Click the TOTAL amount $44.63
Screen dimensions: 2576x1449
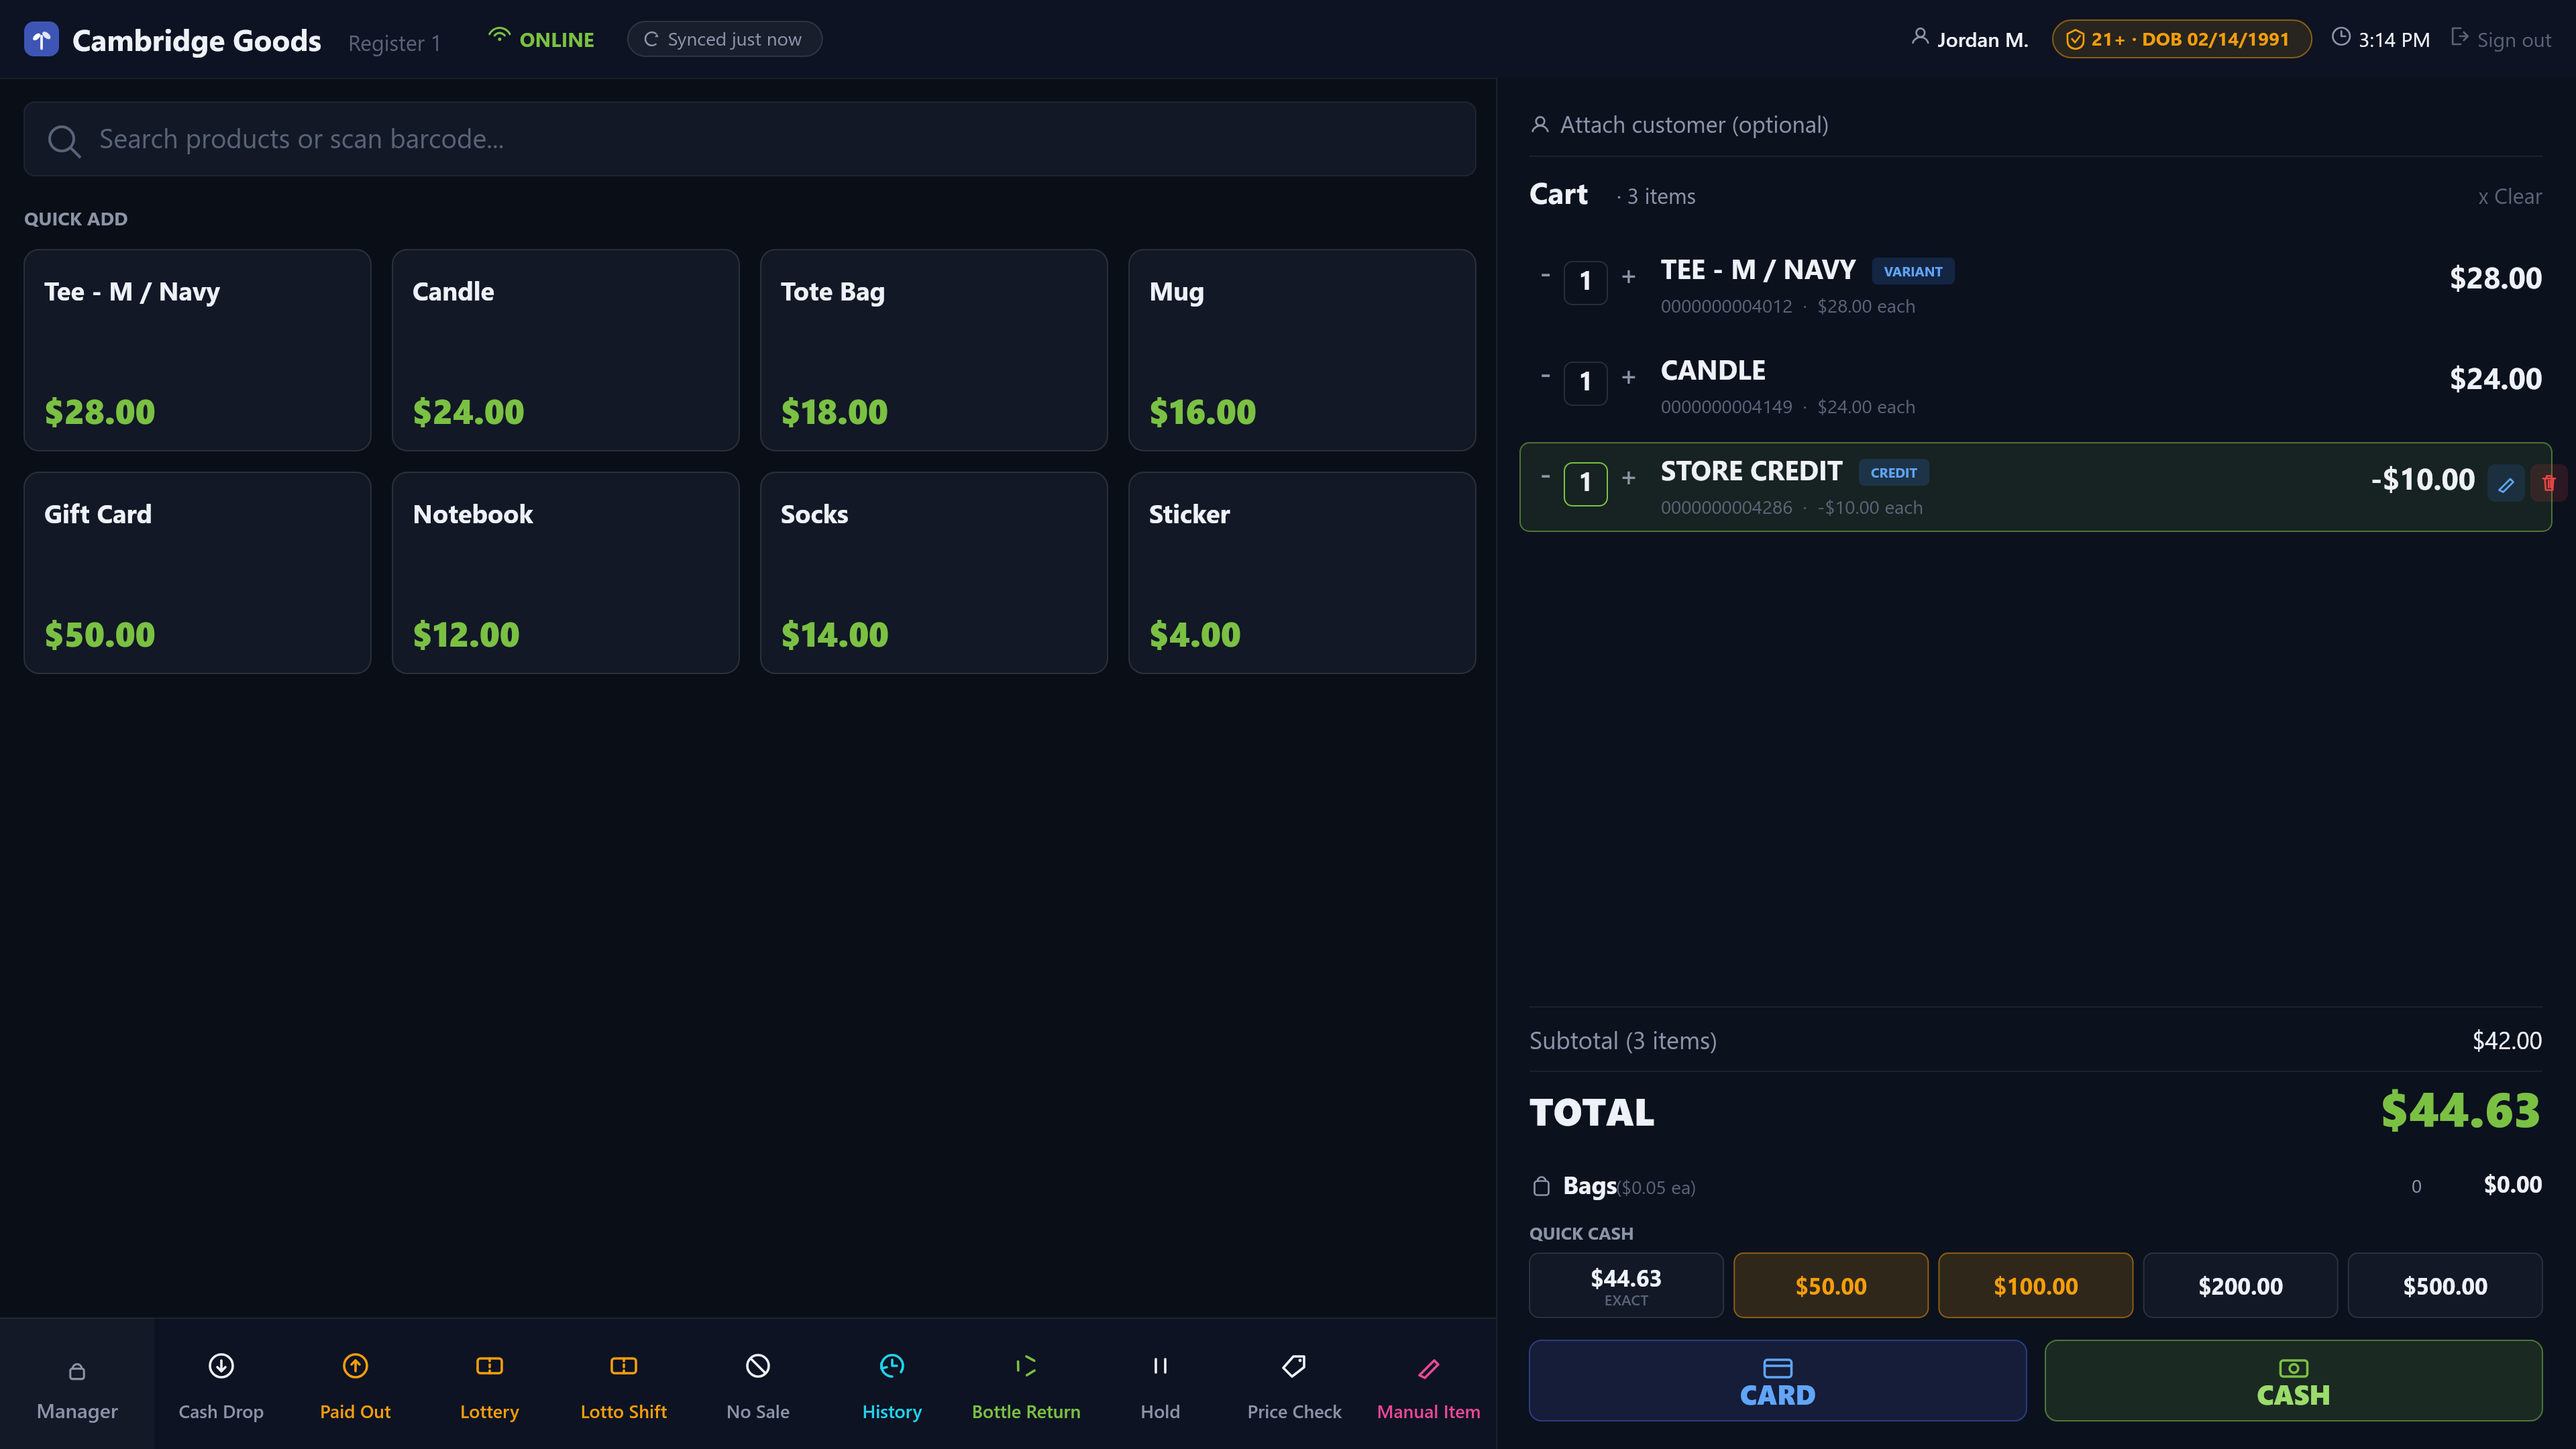[x=2460, y=1111]
